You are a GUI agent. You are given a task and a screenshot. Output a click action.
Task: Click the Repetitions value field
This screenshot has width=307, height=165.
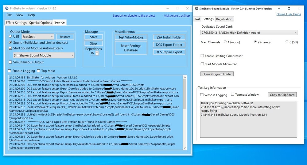tap(92, 53)
